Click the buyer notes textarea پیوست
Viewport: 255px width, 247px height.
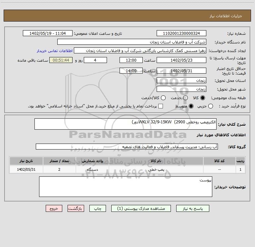pos(126,187)
